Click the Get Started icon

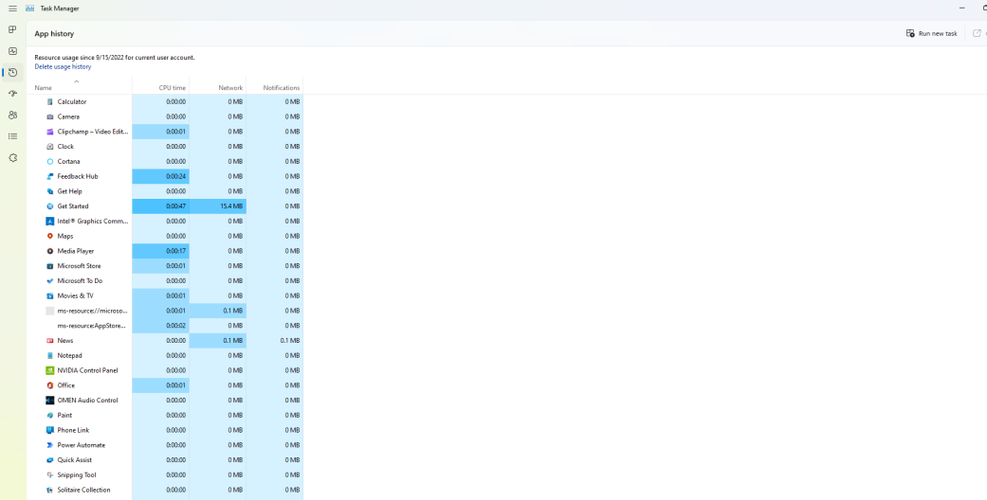50,206
